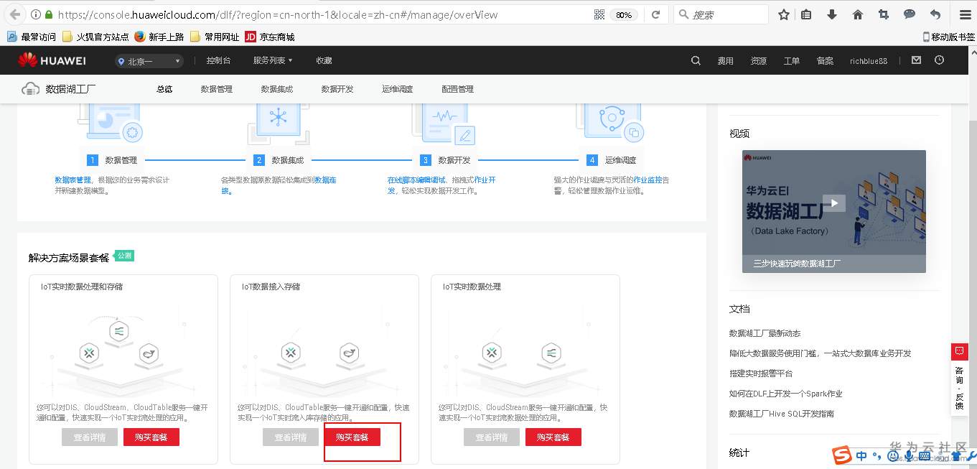Expand the 北京一 region selector

pos(149,61)
